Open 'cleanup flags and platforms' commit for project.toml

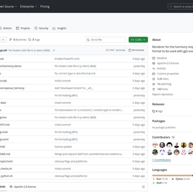pyautogui.click(x=71, y=161)
